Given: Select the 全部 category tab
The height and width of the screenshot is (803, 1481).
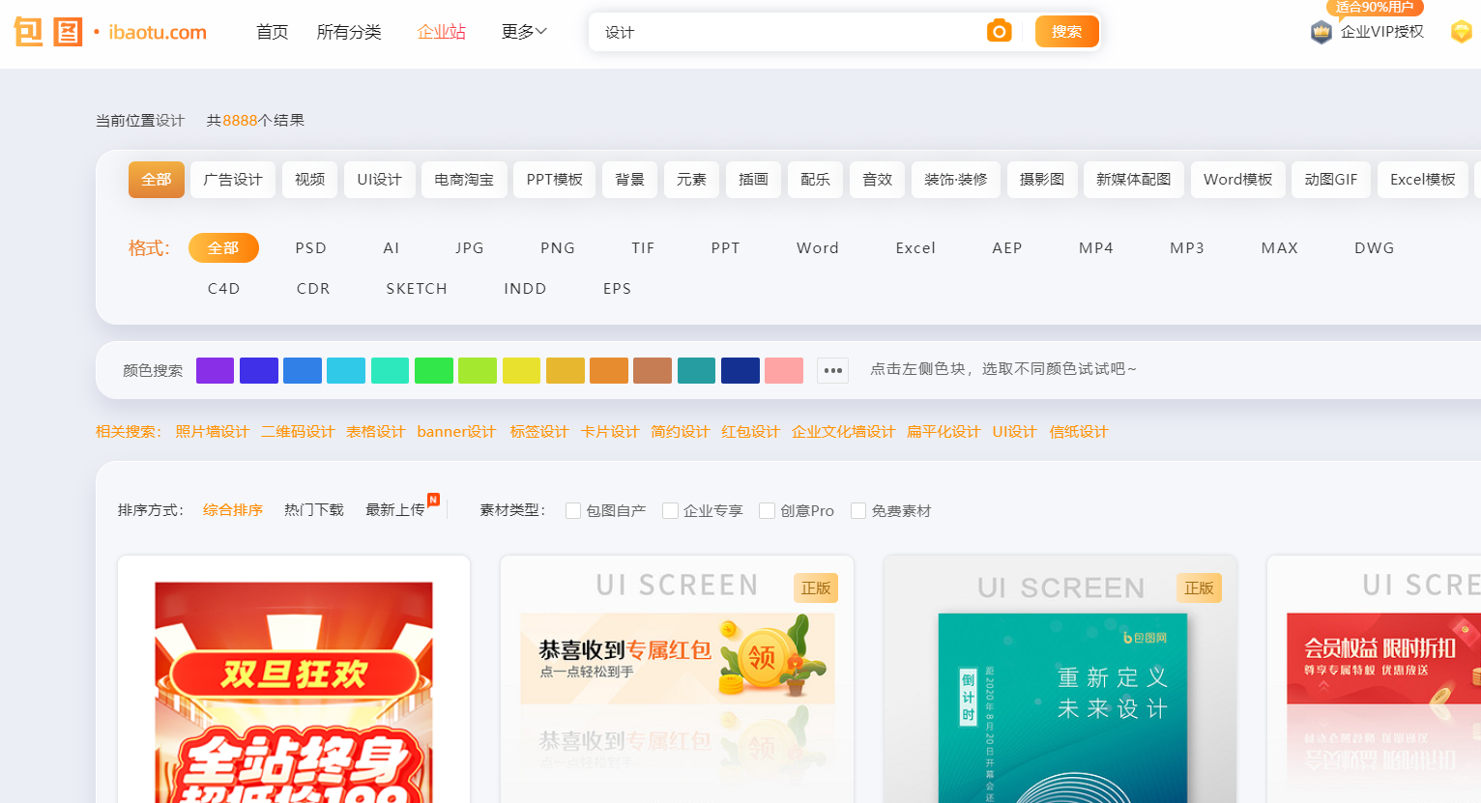Looking at the screenshot, I should click(157, 180).
